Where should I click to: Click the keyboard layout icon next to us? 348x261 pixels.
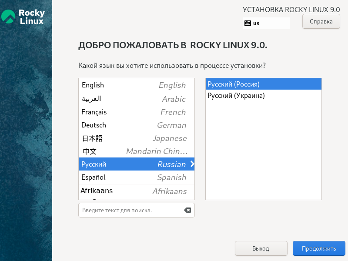[248, 23]
